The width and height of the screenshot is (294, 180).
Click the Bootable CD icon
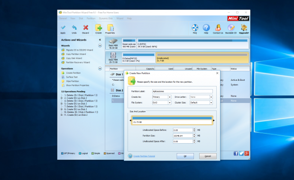(x=231, y=27)
